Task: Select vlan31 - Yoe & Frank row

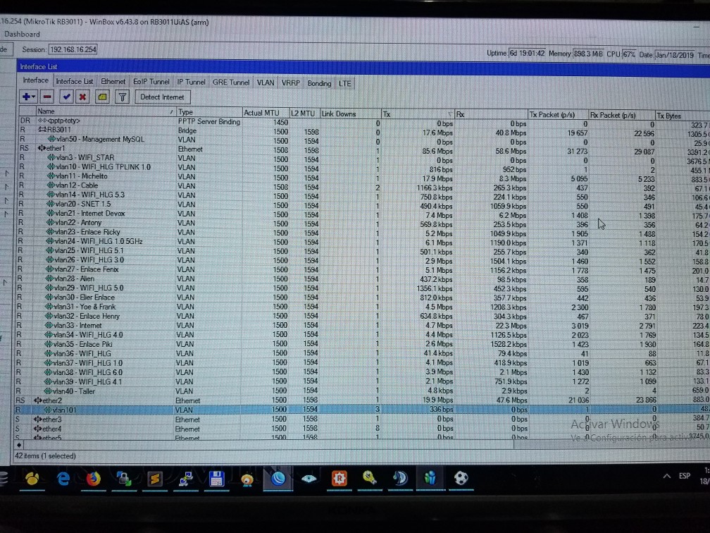Action: (x=362, y=307)
